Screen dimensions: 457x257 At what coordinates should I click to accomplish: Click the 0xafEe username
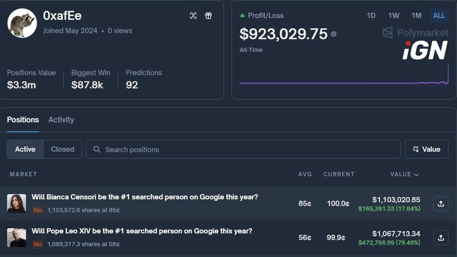[62, 16]
